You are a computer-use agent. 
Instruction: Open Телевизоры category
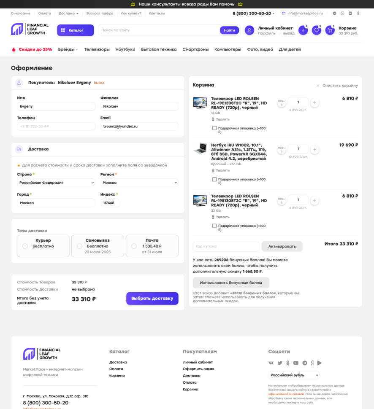tap(97, 49)
